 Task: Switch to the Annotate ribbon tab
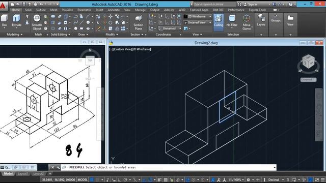[114, 10]
